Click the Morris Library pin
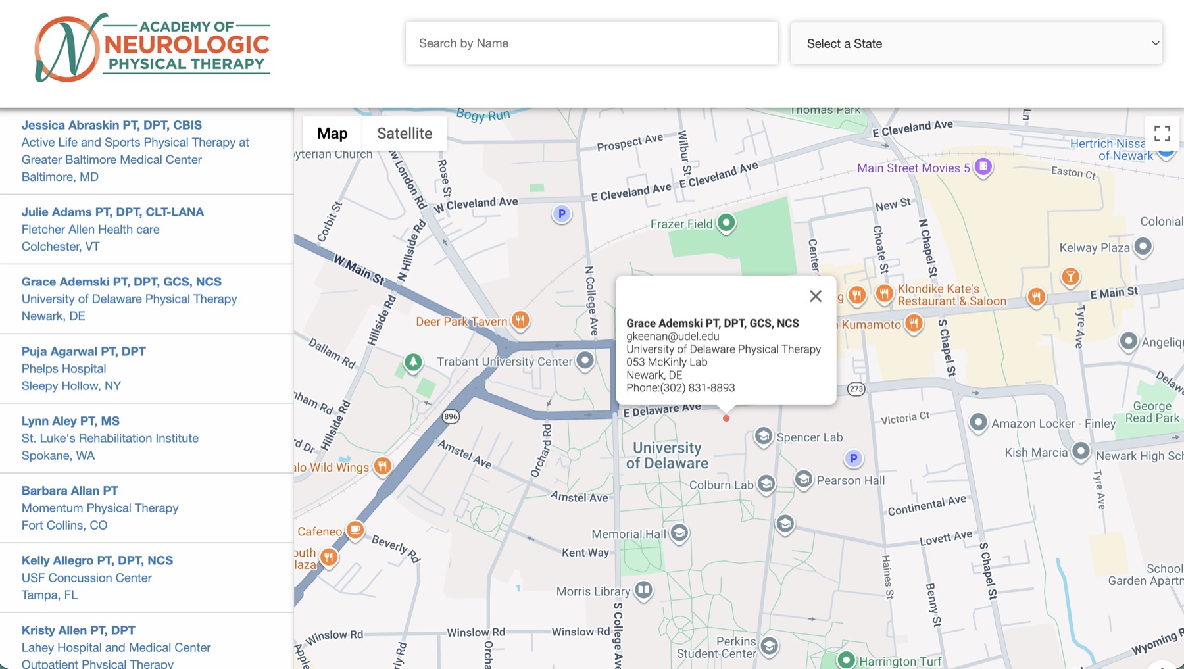This screenshot has height=669, width=1184. pyautogui.click(x=643, y=590)
